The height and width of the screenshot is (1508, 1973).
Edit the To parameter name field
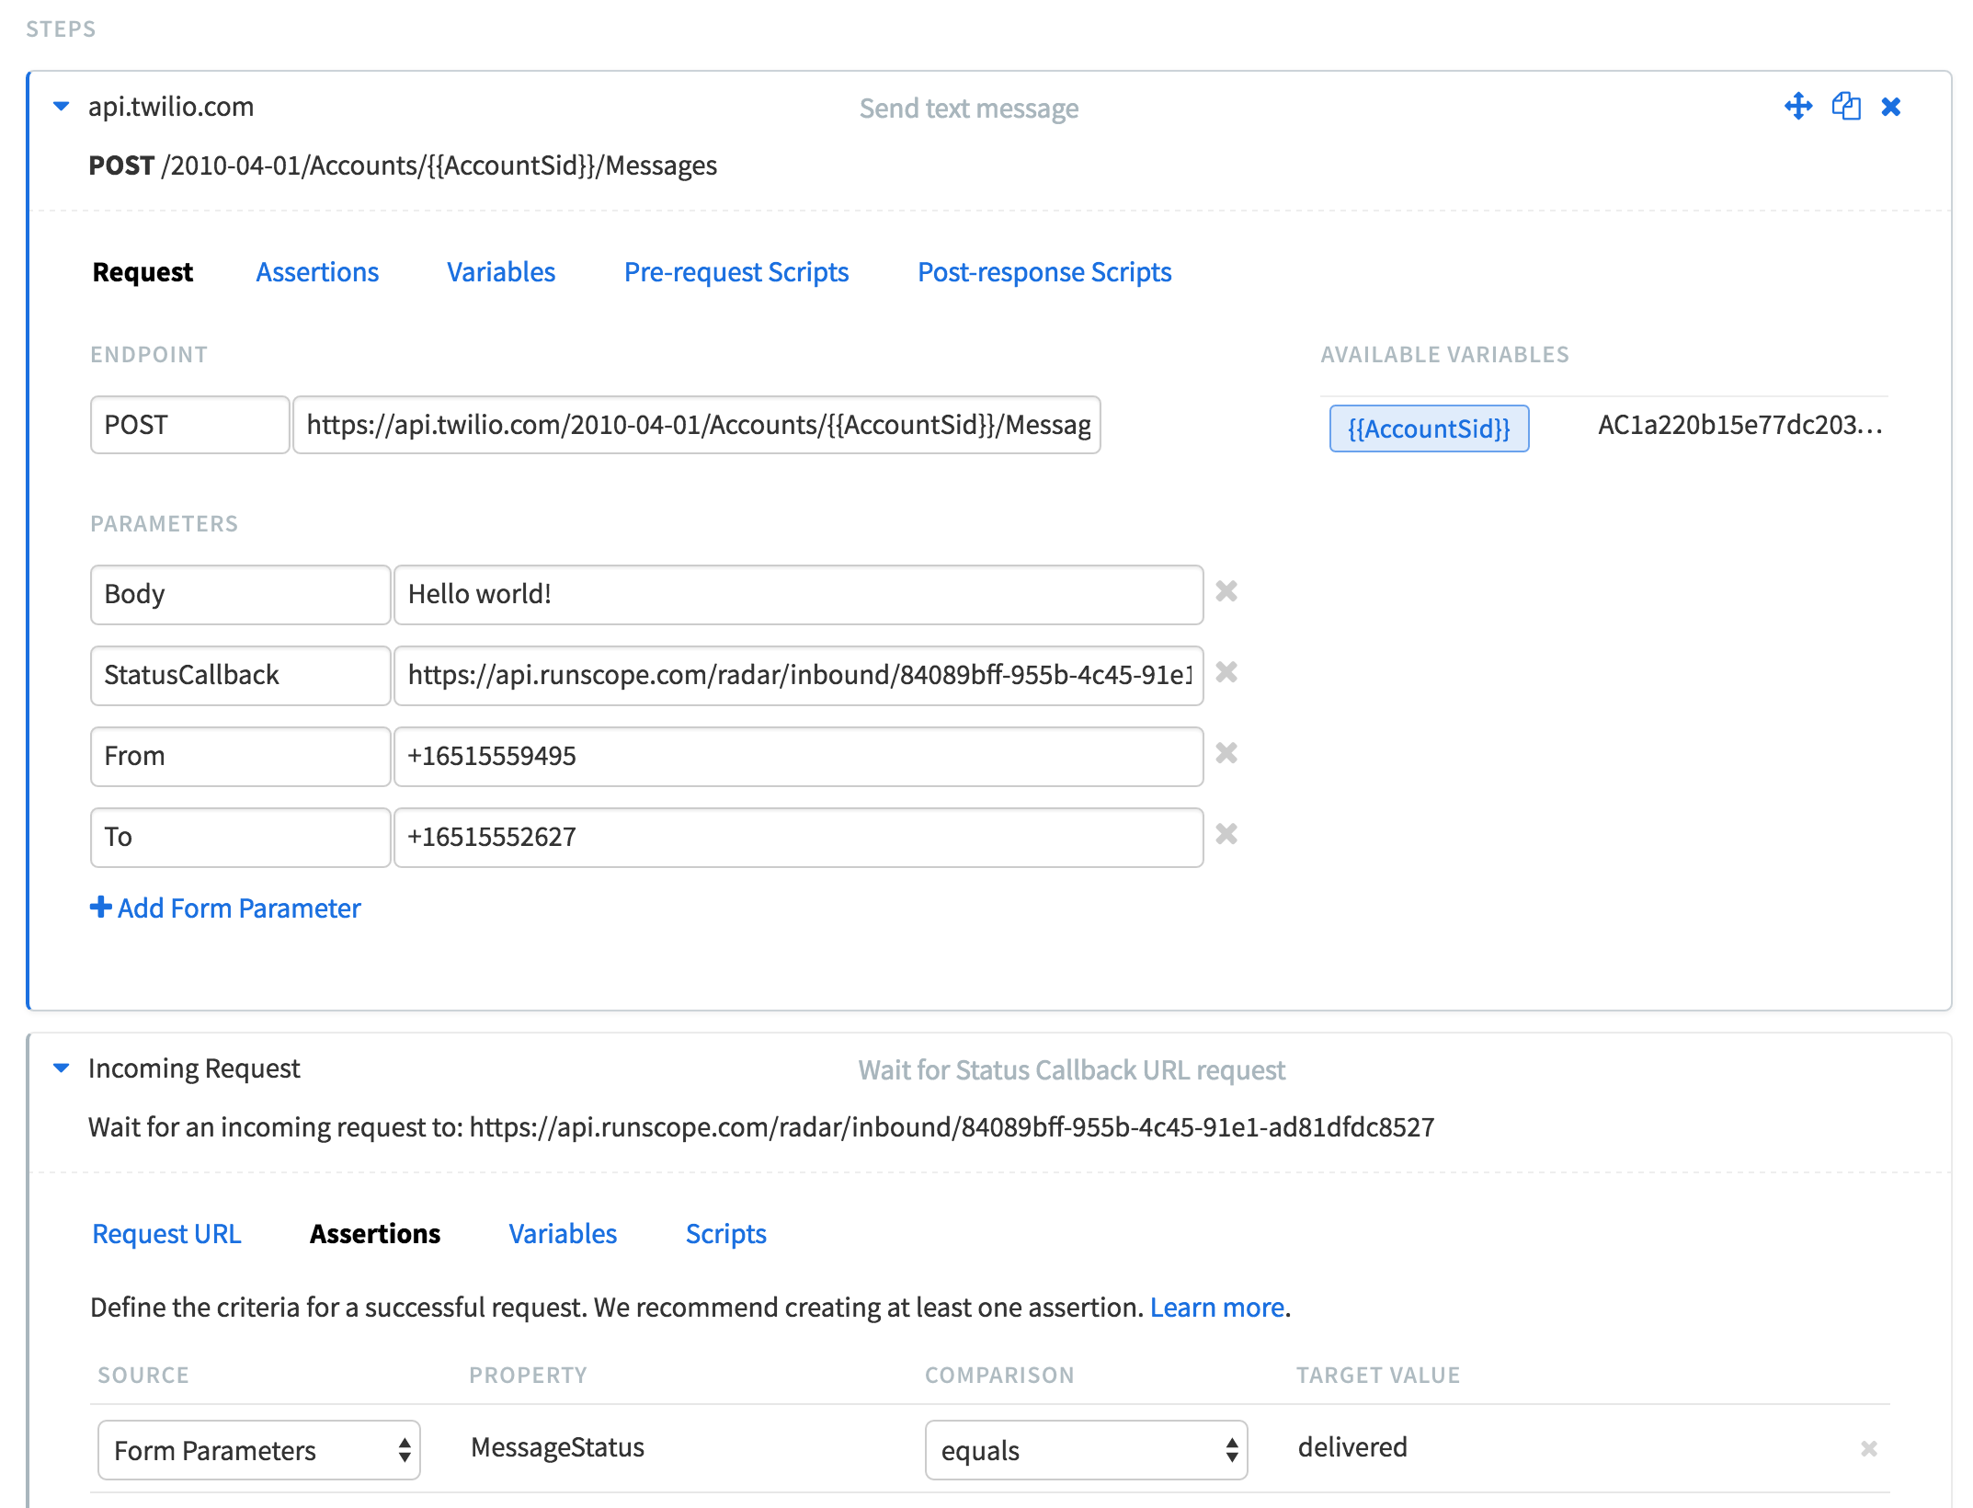tap(241, 837)
